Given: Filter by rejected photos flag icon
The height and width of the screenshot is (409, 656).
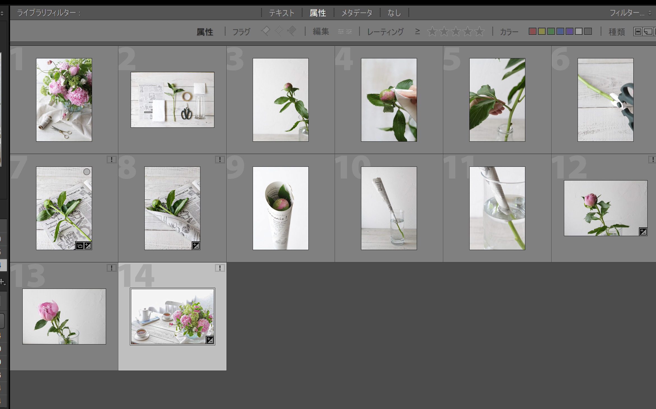Looking at the screenshot, I should click(292, 31).
